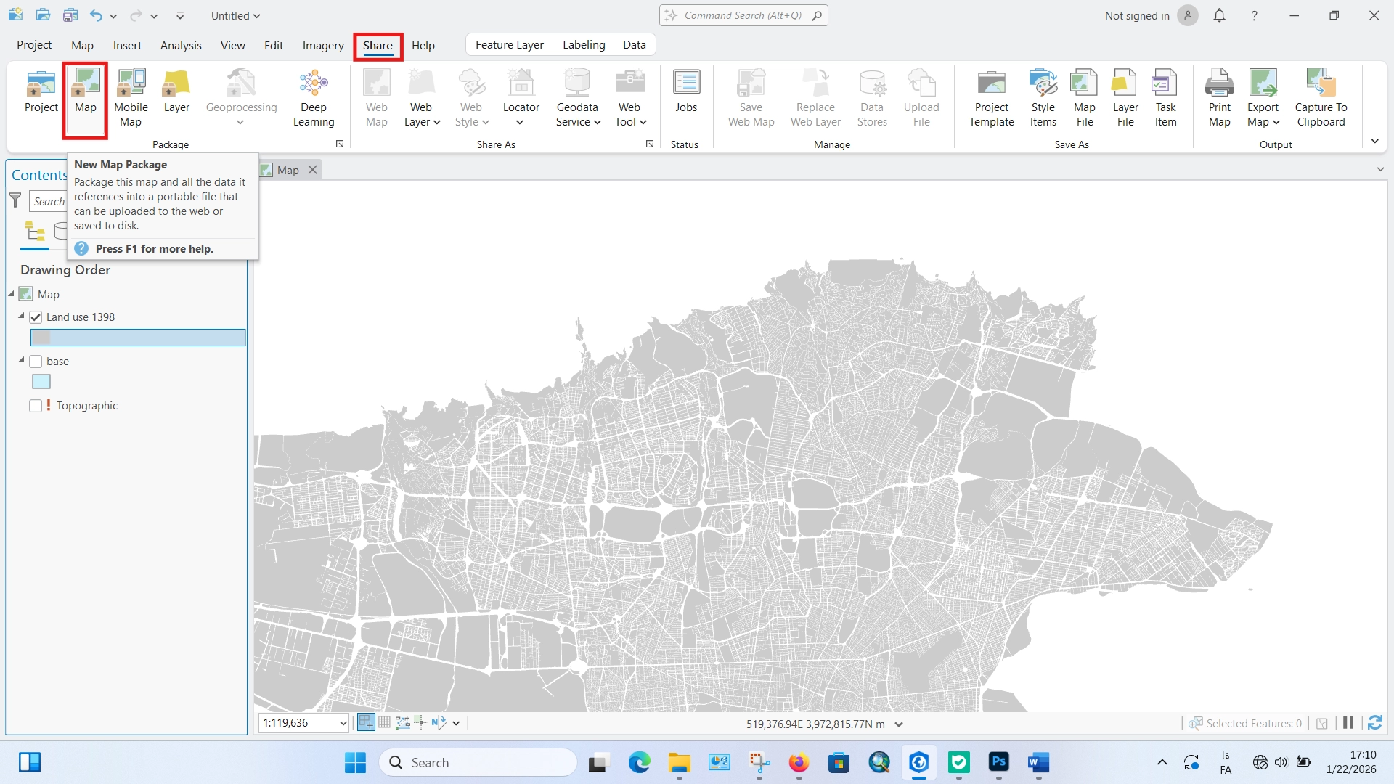Open the Project tab

(x=34, y=45)
